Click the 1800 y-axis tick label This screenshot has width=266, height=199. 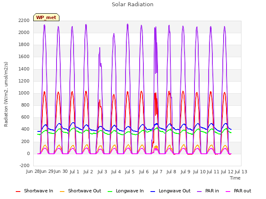24,45
